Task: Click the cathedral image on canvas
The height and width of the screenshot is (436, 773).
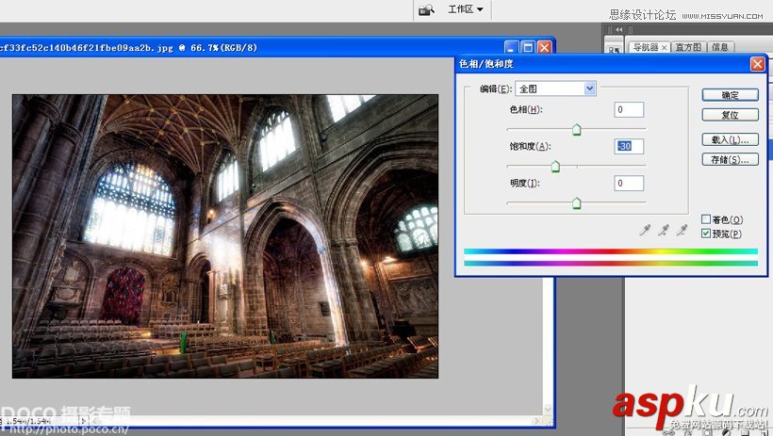Action: [225, 236]
